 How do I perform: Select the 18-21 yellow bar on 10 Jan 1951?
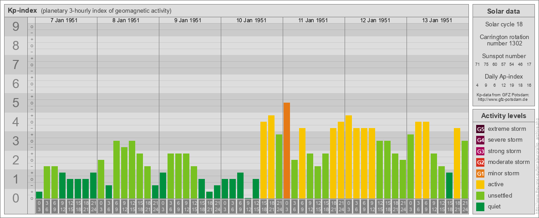tap(271, 157)
